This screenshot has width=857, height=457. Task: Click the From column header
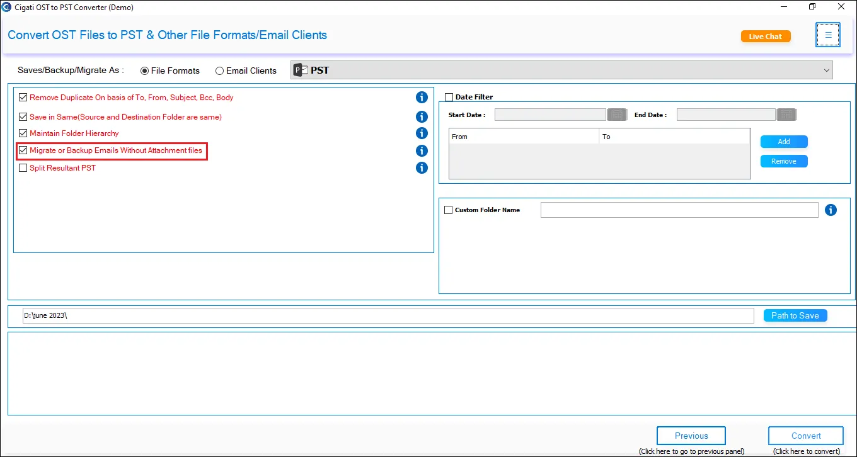tap(524, 137)
